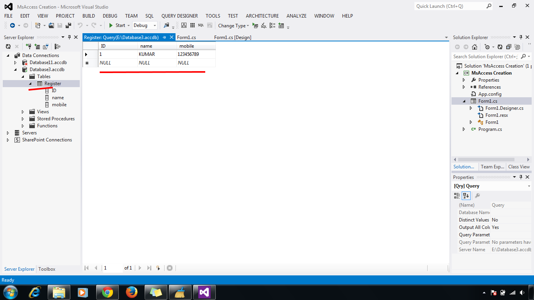Execute the query using the Execute SQL icon

pos(256,26)
